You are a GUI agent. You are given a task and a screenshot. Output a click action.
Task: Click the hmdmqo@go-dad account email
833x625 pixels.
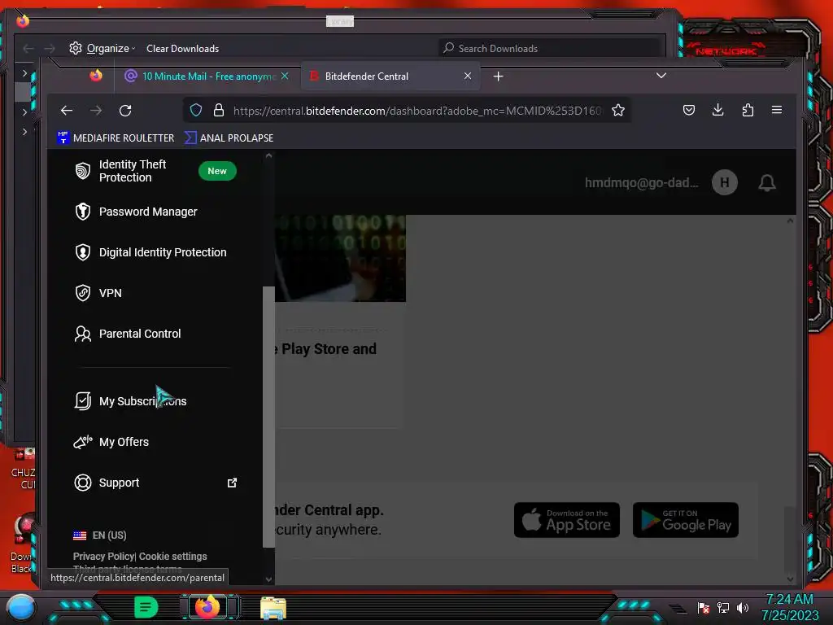coord(641,183)
